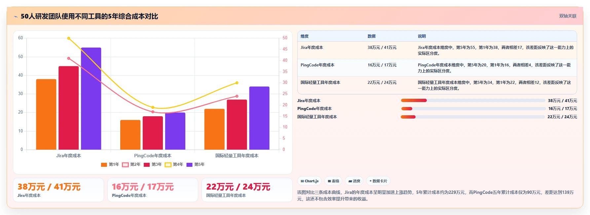This screenshot has height=215, width=590.
Task: Click the card title 50人研发团队使用不同工具的5年综合成本对比
Action: tap(89, 17)
